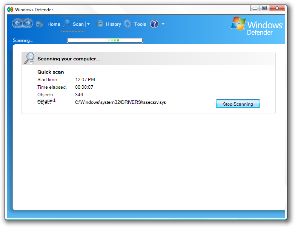
Task: Go back with the Back arrow button
Action: click(x=17, y=23)
